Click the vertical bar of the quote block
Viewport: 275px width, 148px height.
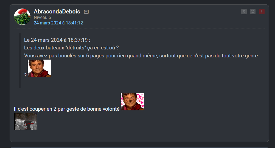[20, 60]
